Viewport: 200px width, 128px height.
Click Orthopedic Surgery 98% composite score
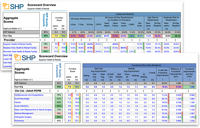pyautogui.click(x=59, y=117)
